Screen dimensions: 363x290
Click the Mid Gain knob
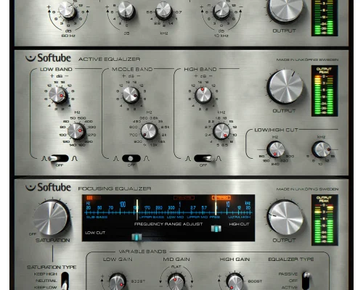pyautogui.click(x=176, y=282)
